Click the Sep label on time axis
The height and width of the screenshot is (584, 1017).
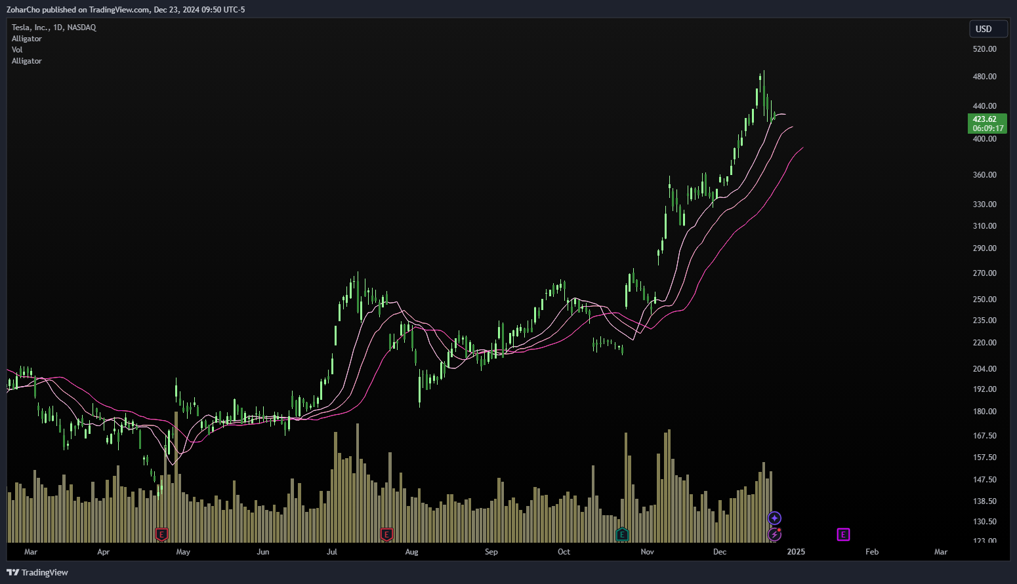pyautogui.click(x=491, y=552)
